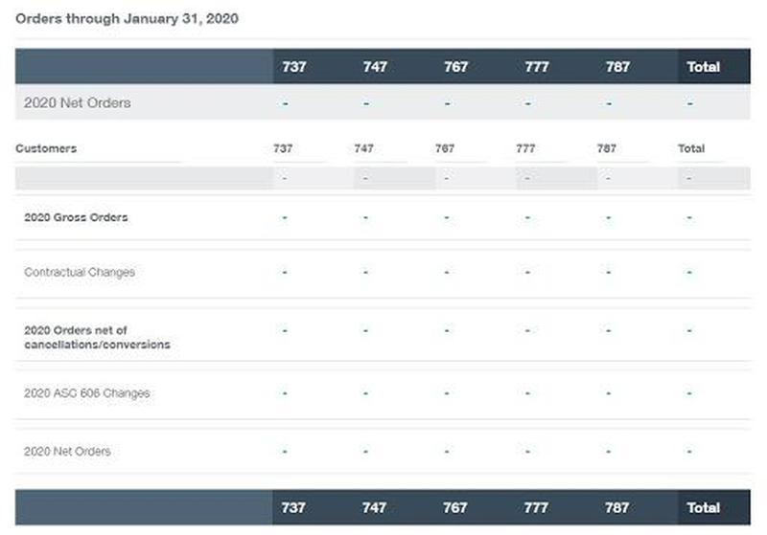
Task: Click the Orders through January 31, 2020 title
Action: (x=127, y=18)
